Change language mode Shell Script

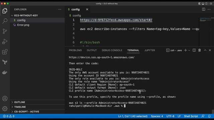tap(191, 116)
